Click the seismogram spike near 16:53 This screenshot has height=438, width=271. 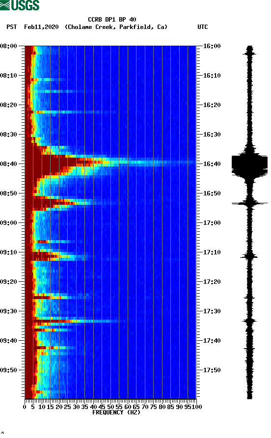[x=250, y=203]
